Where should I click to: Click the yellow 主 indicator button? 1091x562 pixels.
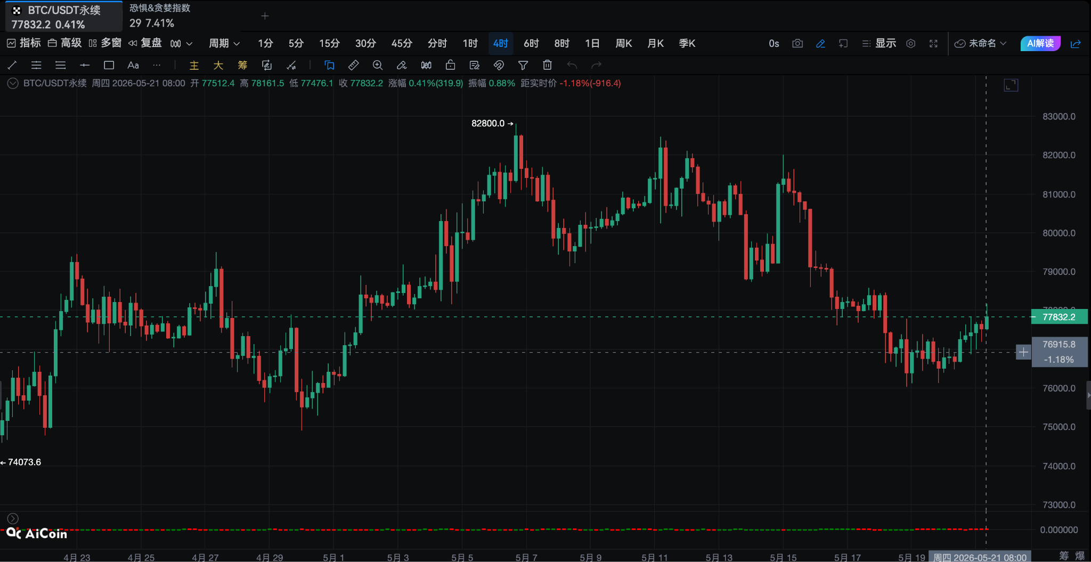tap(194, 65)
